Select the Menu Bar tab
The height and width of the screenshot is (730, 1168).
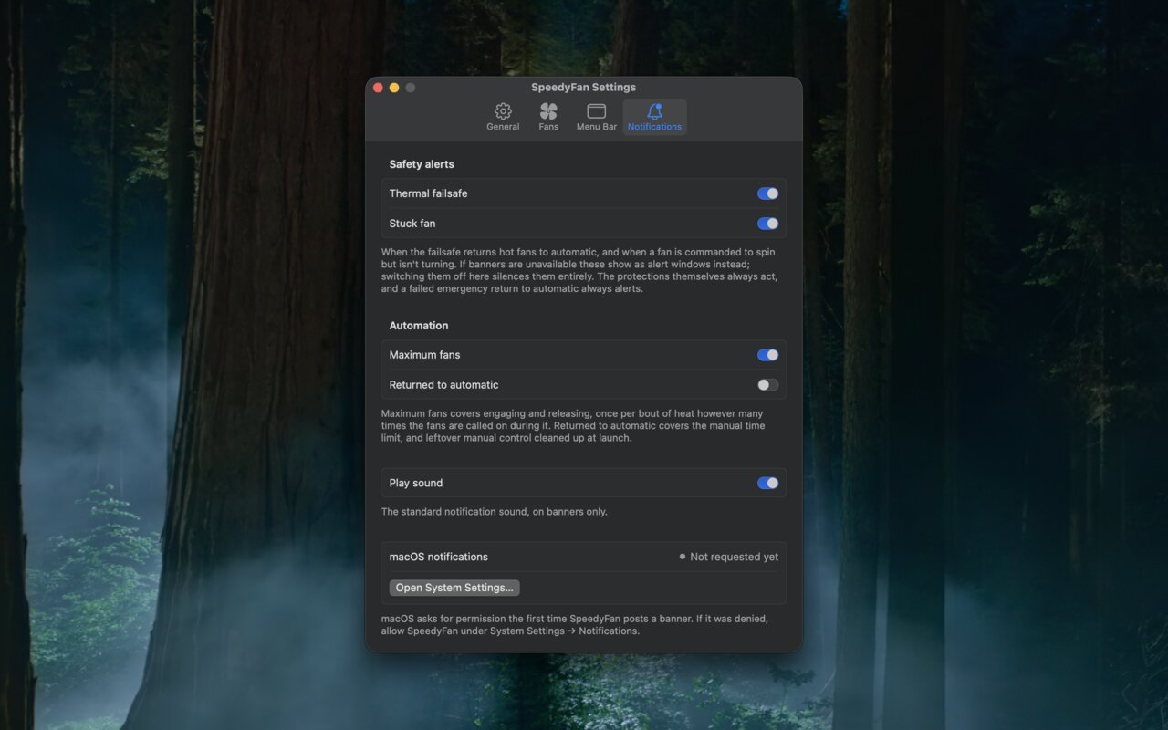pos(597,117)
